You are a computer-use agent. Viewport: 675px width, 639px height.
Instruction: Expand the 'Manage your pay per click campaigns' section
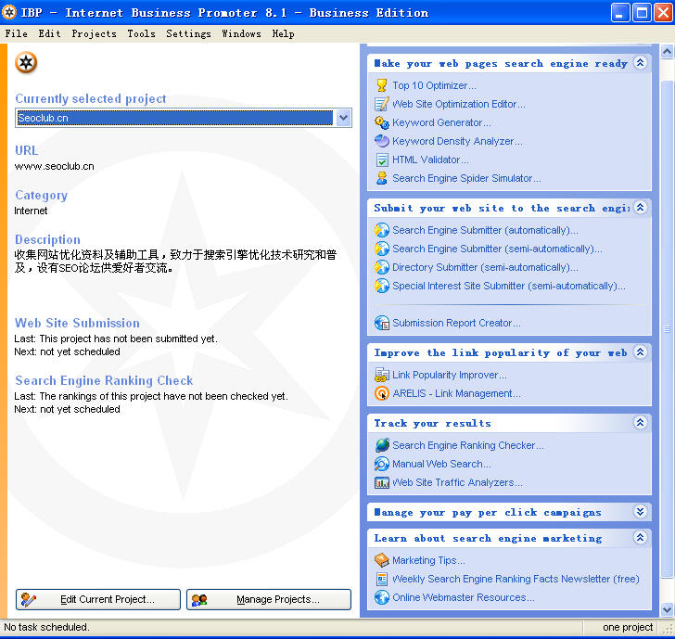pyautogui.click(x=640, y=512)
